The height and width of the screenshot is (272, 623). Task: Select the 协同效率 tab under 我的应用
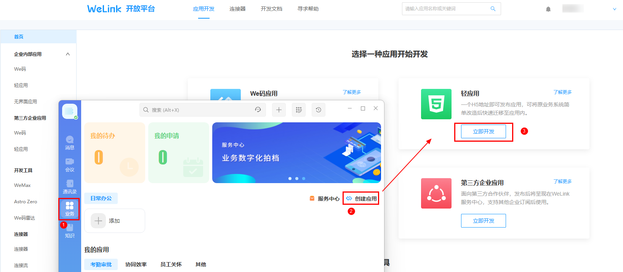[136, 264]
